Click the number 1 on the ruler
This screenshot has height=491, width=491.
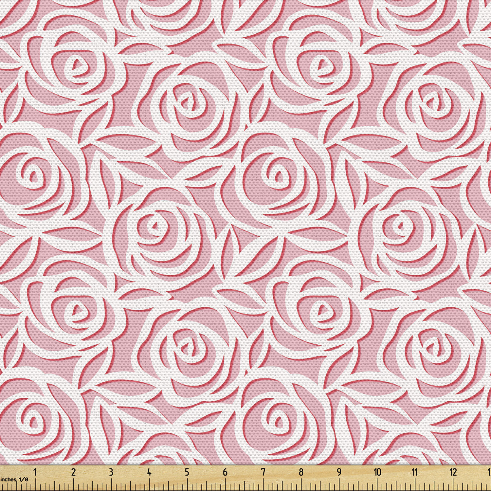tap(35, 472)
